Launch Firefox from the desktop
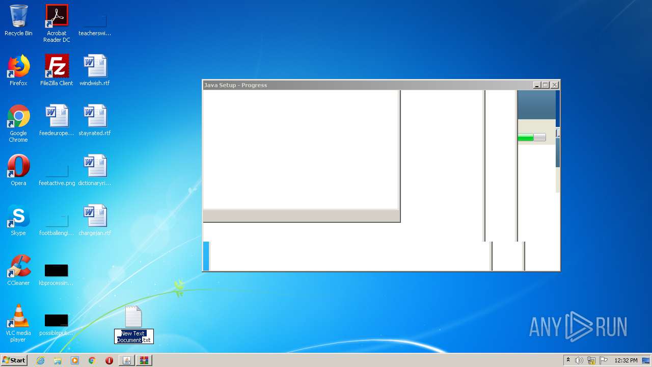 click(18, 70)
